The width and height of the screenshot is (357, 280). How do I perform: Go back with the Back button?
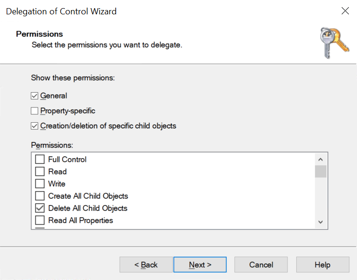coord(146,265)
